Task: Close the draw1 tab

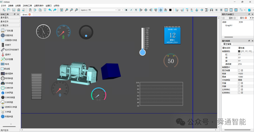Action: click(x=29, y=14)
